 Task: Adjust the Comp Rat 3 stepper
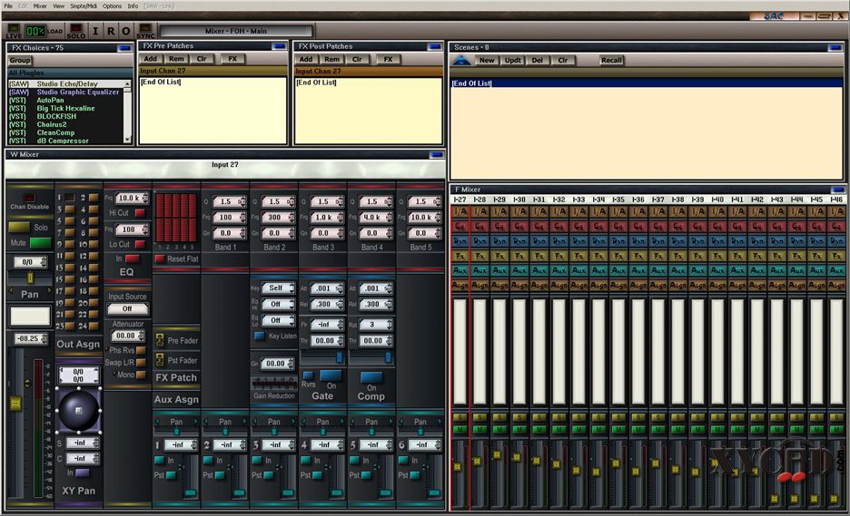coord(375,325)
